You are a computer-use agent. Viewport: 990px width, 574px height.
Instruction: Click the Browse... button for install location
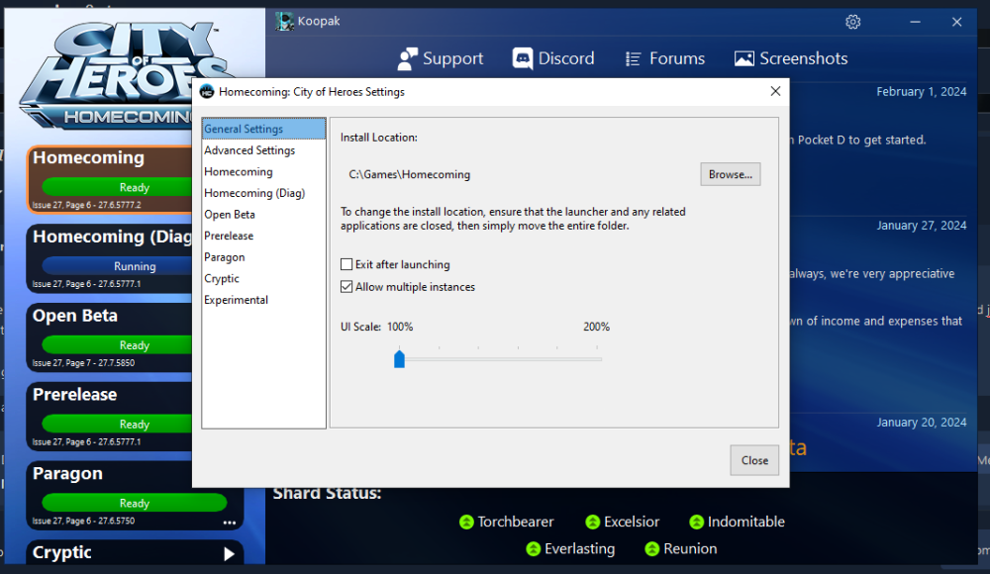pyautogui.click(x=731, y=174)
